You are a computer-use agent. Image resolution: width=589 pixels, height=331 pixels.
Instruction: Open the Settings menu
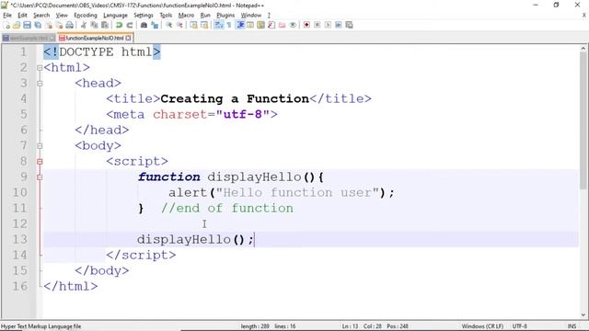point(144,16)
